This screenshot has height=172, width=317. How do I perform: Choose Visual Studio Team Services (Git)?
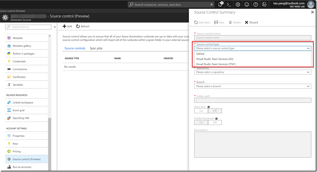click(x=252, y=59)
